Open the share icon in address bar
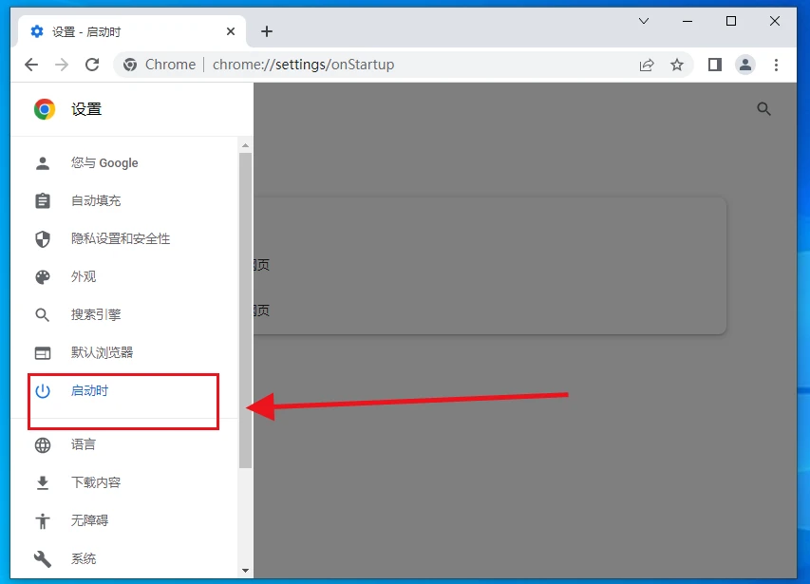810x584 pixels. point(647,65)
